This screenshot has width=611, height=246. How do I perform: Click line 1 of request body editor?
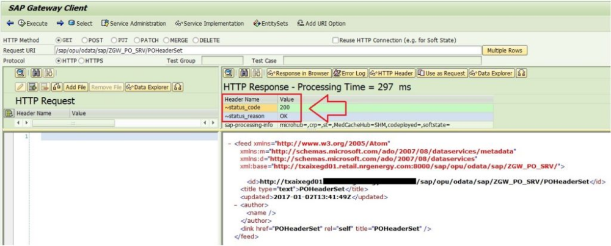[130, 136]
